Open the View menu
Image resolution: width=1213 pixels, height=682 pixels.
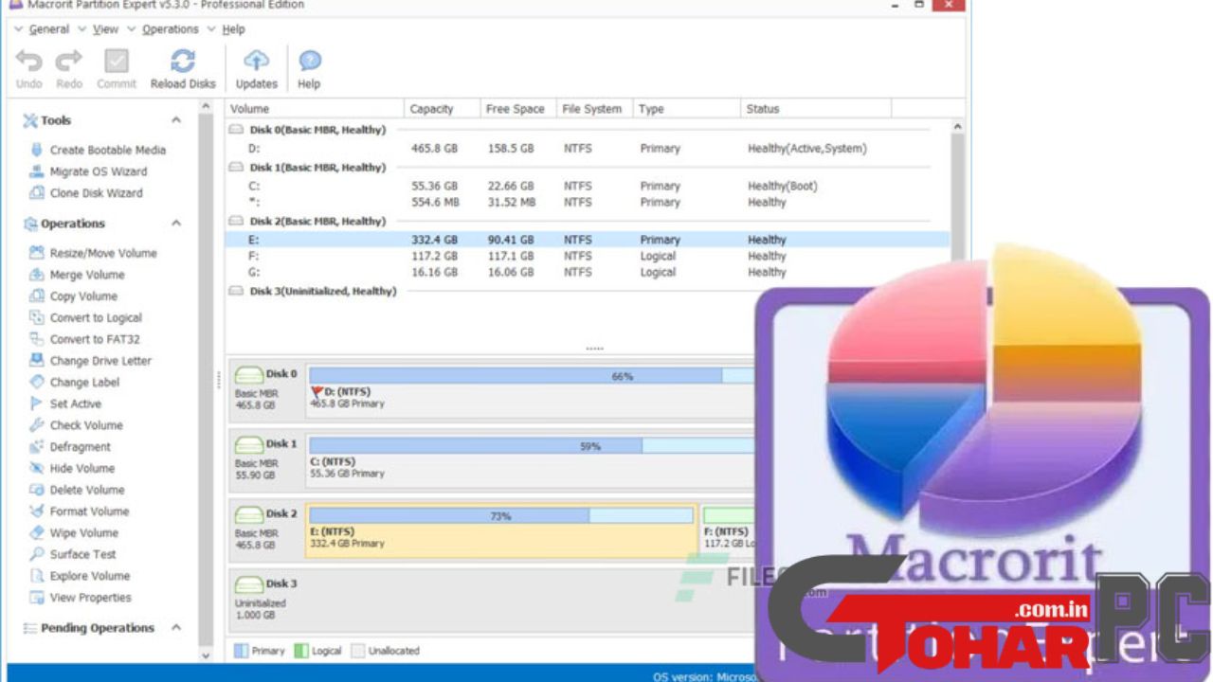point(105,29)
